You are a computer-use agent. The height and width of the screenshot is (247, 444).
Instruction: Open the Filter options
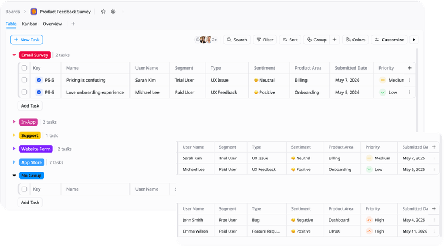coord(265,40)
